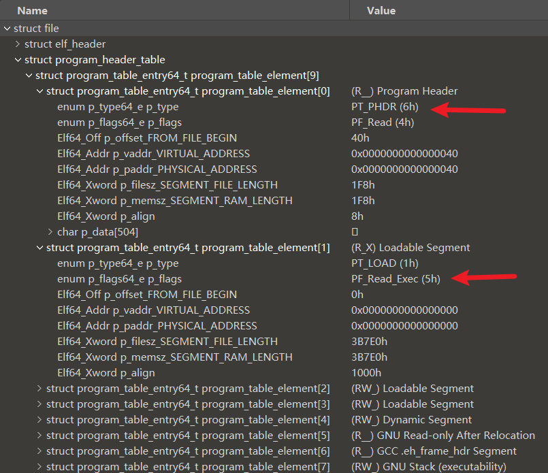Click the Value column header

click(381, 11)
